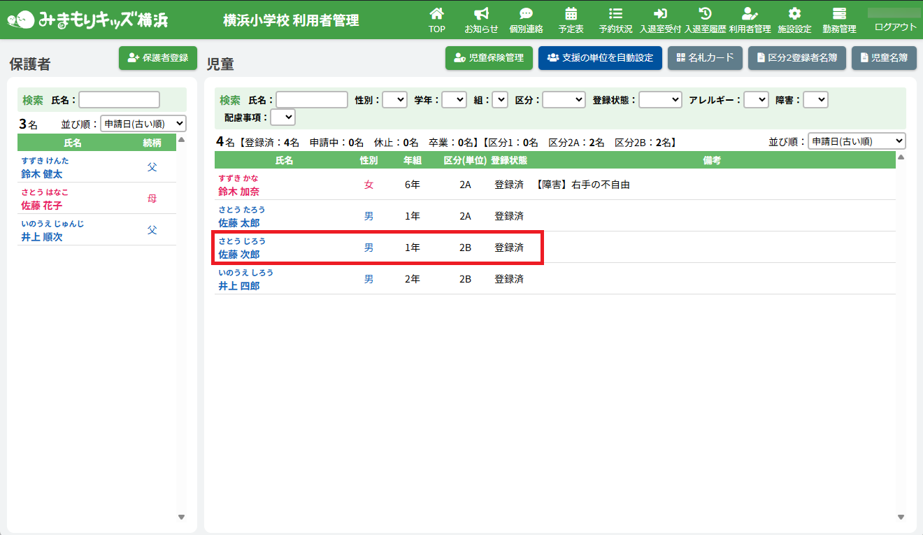Screen dimensions: 923x535
Task: Open 予約状況 list icon
Action: [x=615, y=14]
